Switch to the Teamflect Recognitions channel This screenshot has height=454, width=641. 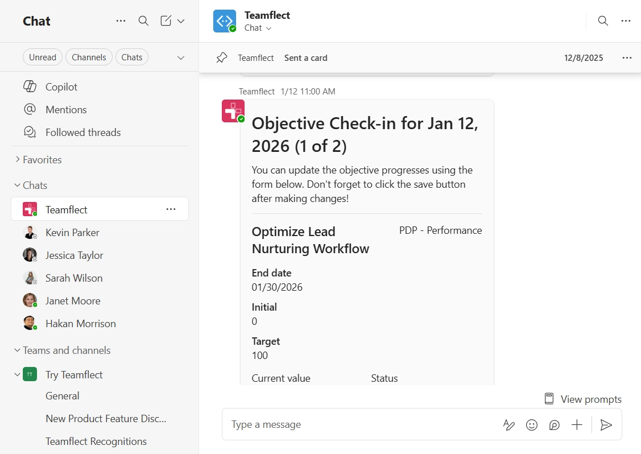96,441
